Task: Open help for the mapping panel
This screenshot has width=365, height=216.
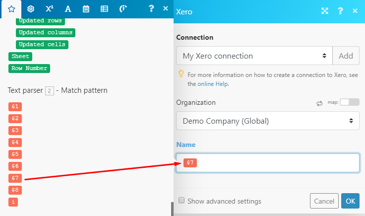Action: tap(151, 8)
